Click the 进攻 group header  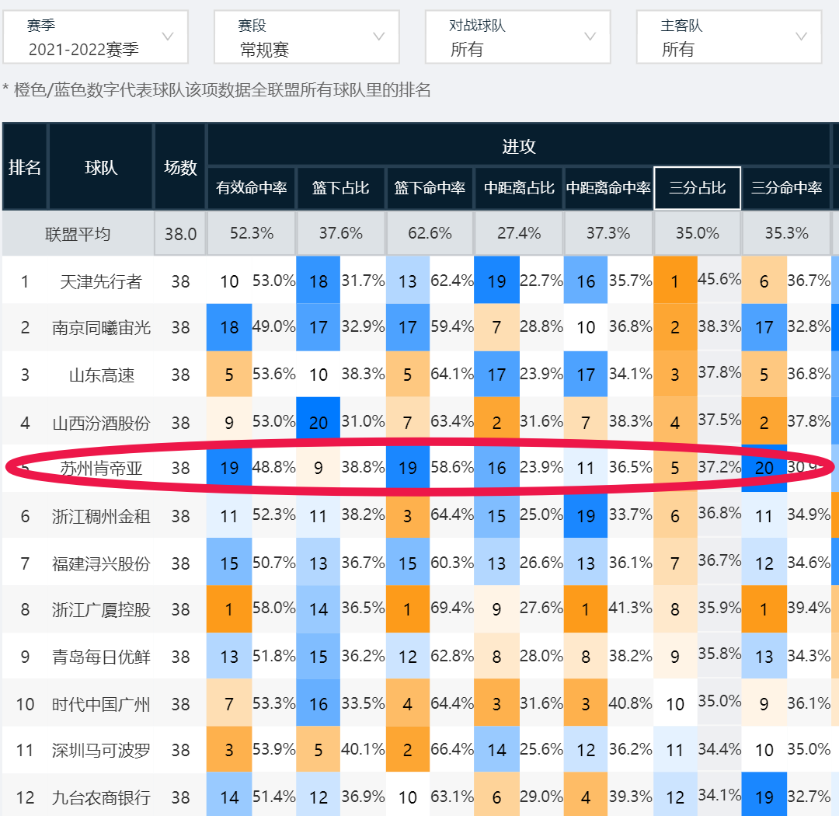coord(519,145)
